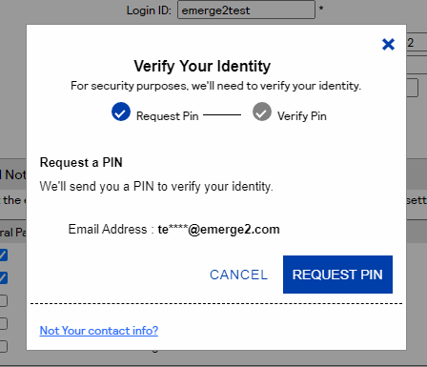Check the bottommost unchecked checkbox behind dialog
427x367 pixels.
pyautogui.click(x=3, y=346)
